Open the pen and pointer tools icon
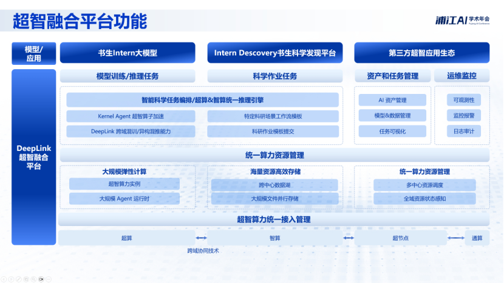 click(x=18, y=279)
